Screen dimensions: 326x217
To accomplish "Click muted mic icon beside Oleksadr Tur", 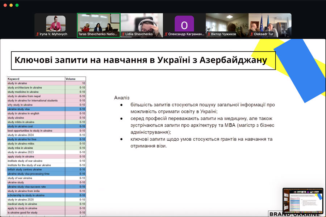I will click(x=252, y=34).
